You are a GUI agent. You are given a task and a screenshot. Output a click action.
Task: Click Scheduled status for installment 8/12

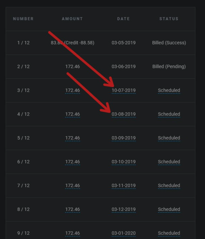point(169,209)
